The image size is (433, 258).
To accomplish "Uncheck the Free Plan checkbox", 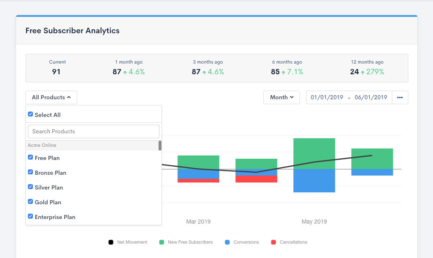I will pyautogui.click(x=30, y=157).
